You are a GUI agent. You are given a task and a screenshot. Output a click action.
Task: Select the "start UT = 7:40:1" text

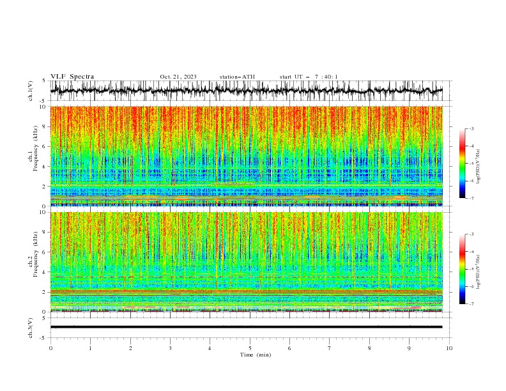tap(309, 77)
